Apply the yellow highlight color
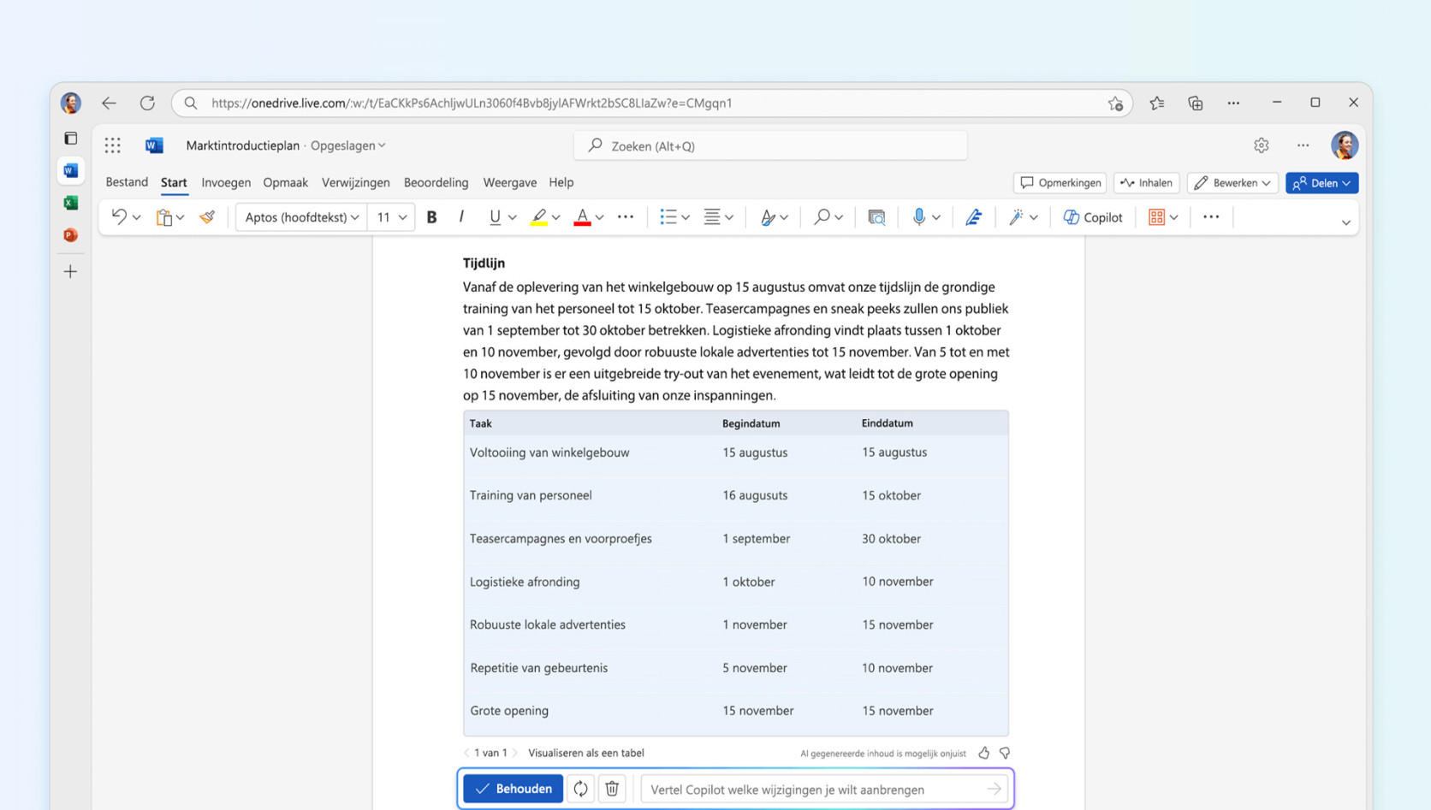The width and height of the screenshot is (1431, 810). [538, 217]
